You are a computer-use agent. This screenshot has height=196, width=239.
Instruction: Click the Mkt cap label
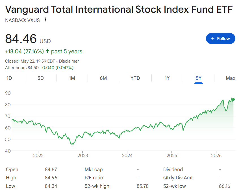click(x=94, y=169)
